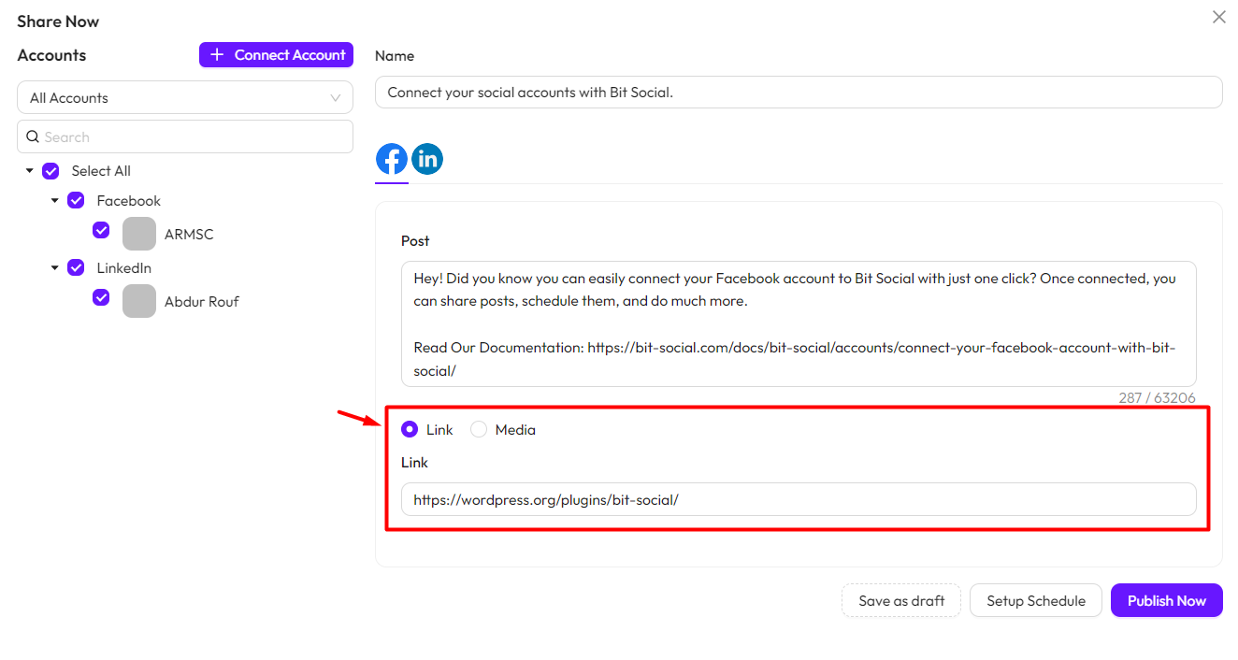Uncheck the ARMSC account checkbox
Image resolution: width=1238 pixels, height=660 pixels.
pos(102,230)
